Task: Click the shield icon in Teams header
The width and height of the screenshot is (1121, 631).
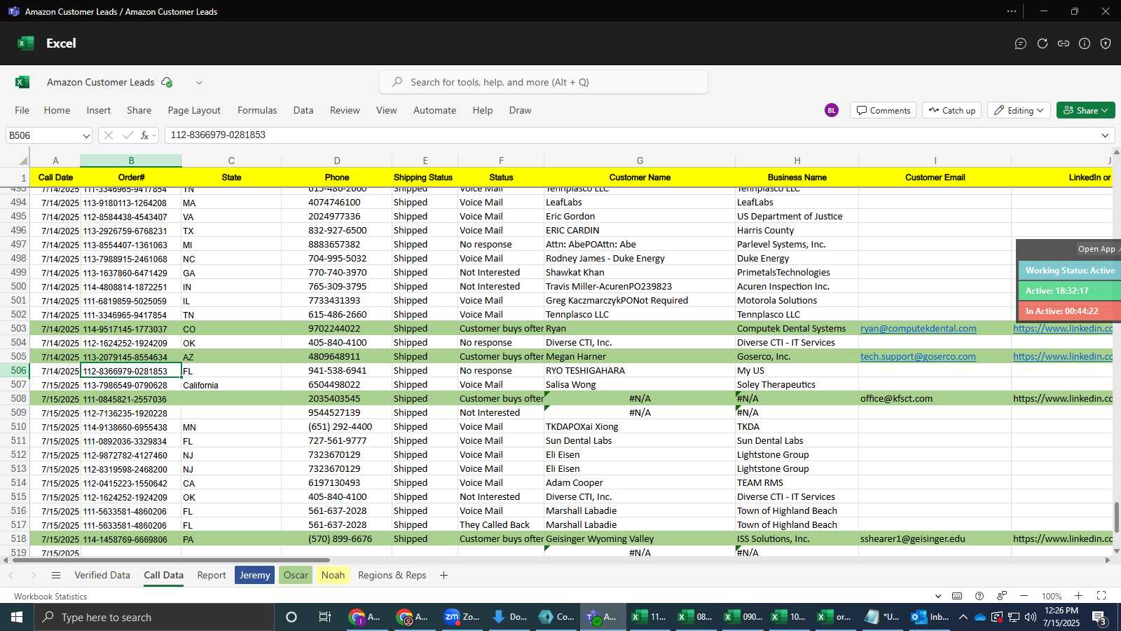Action: [x=1106, y=43]
